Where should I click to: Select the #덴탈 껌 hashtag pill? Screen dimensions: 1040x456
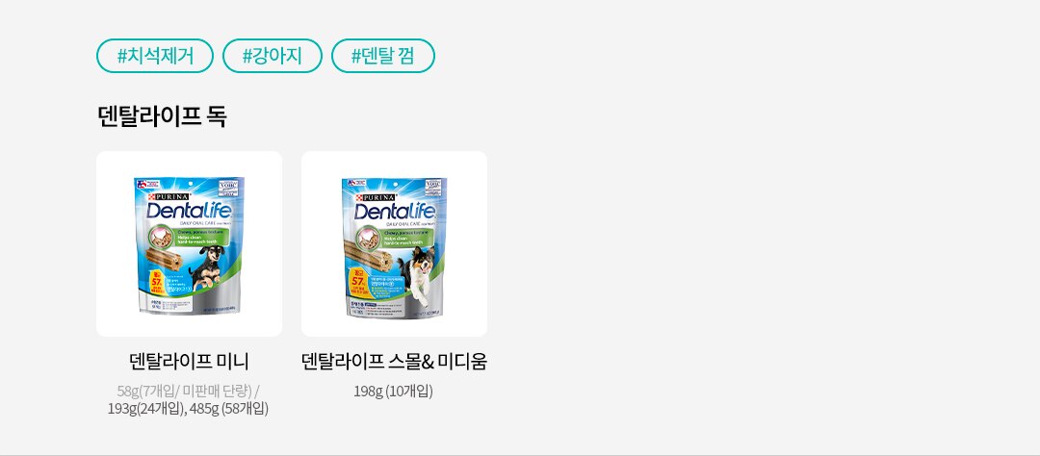pos(382,56)
